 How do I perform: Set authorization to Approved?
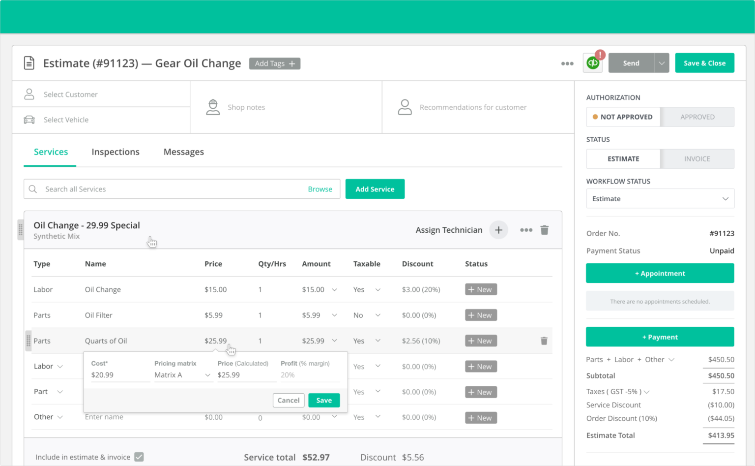[x=697, y=117]
